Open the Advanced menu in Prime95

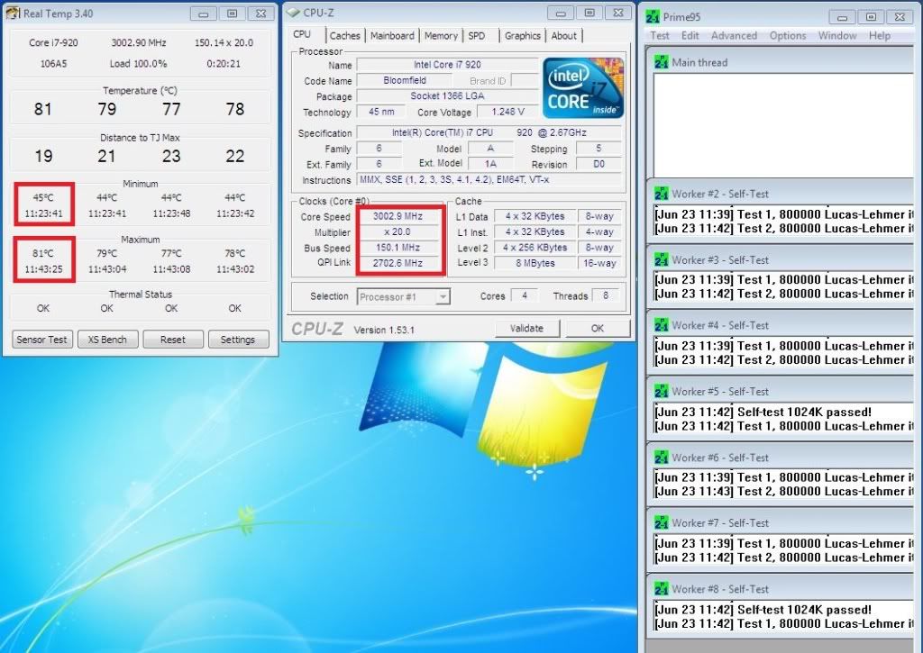pos(734,36)
